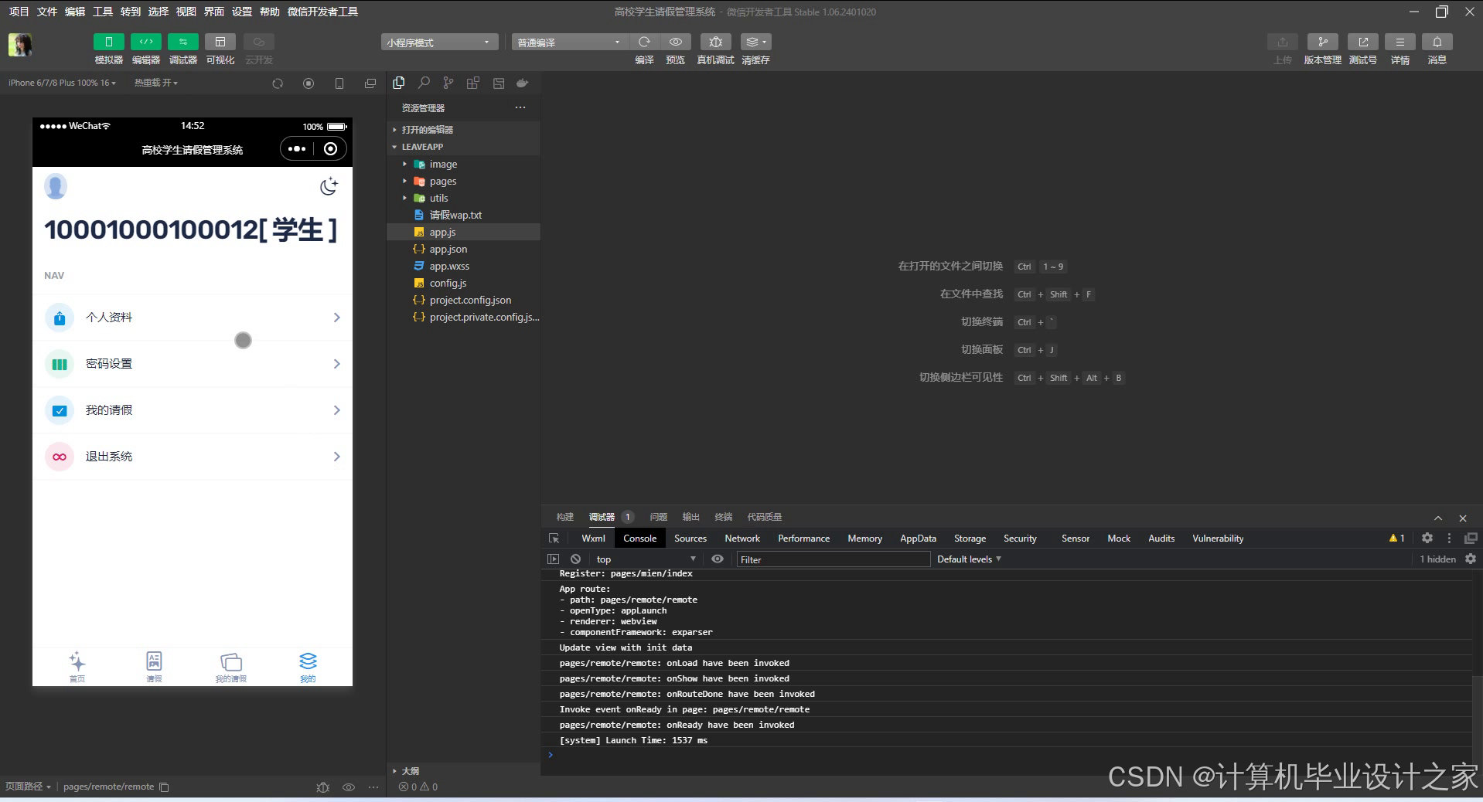
Task: Open the 小程序模式 mode dropdown
Action: 439,42
